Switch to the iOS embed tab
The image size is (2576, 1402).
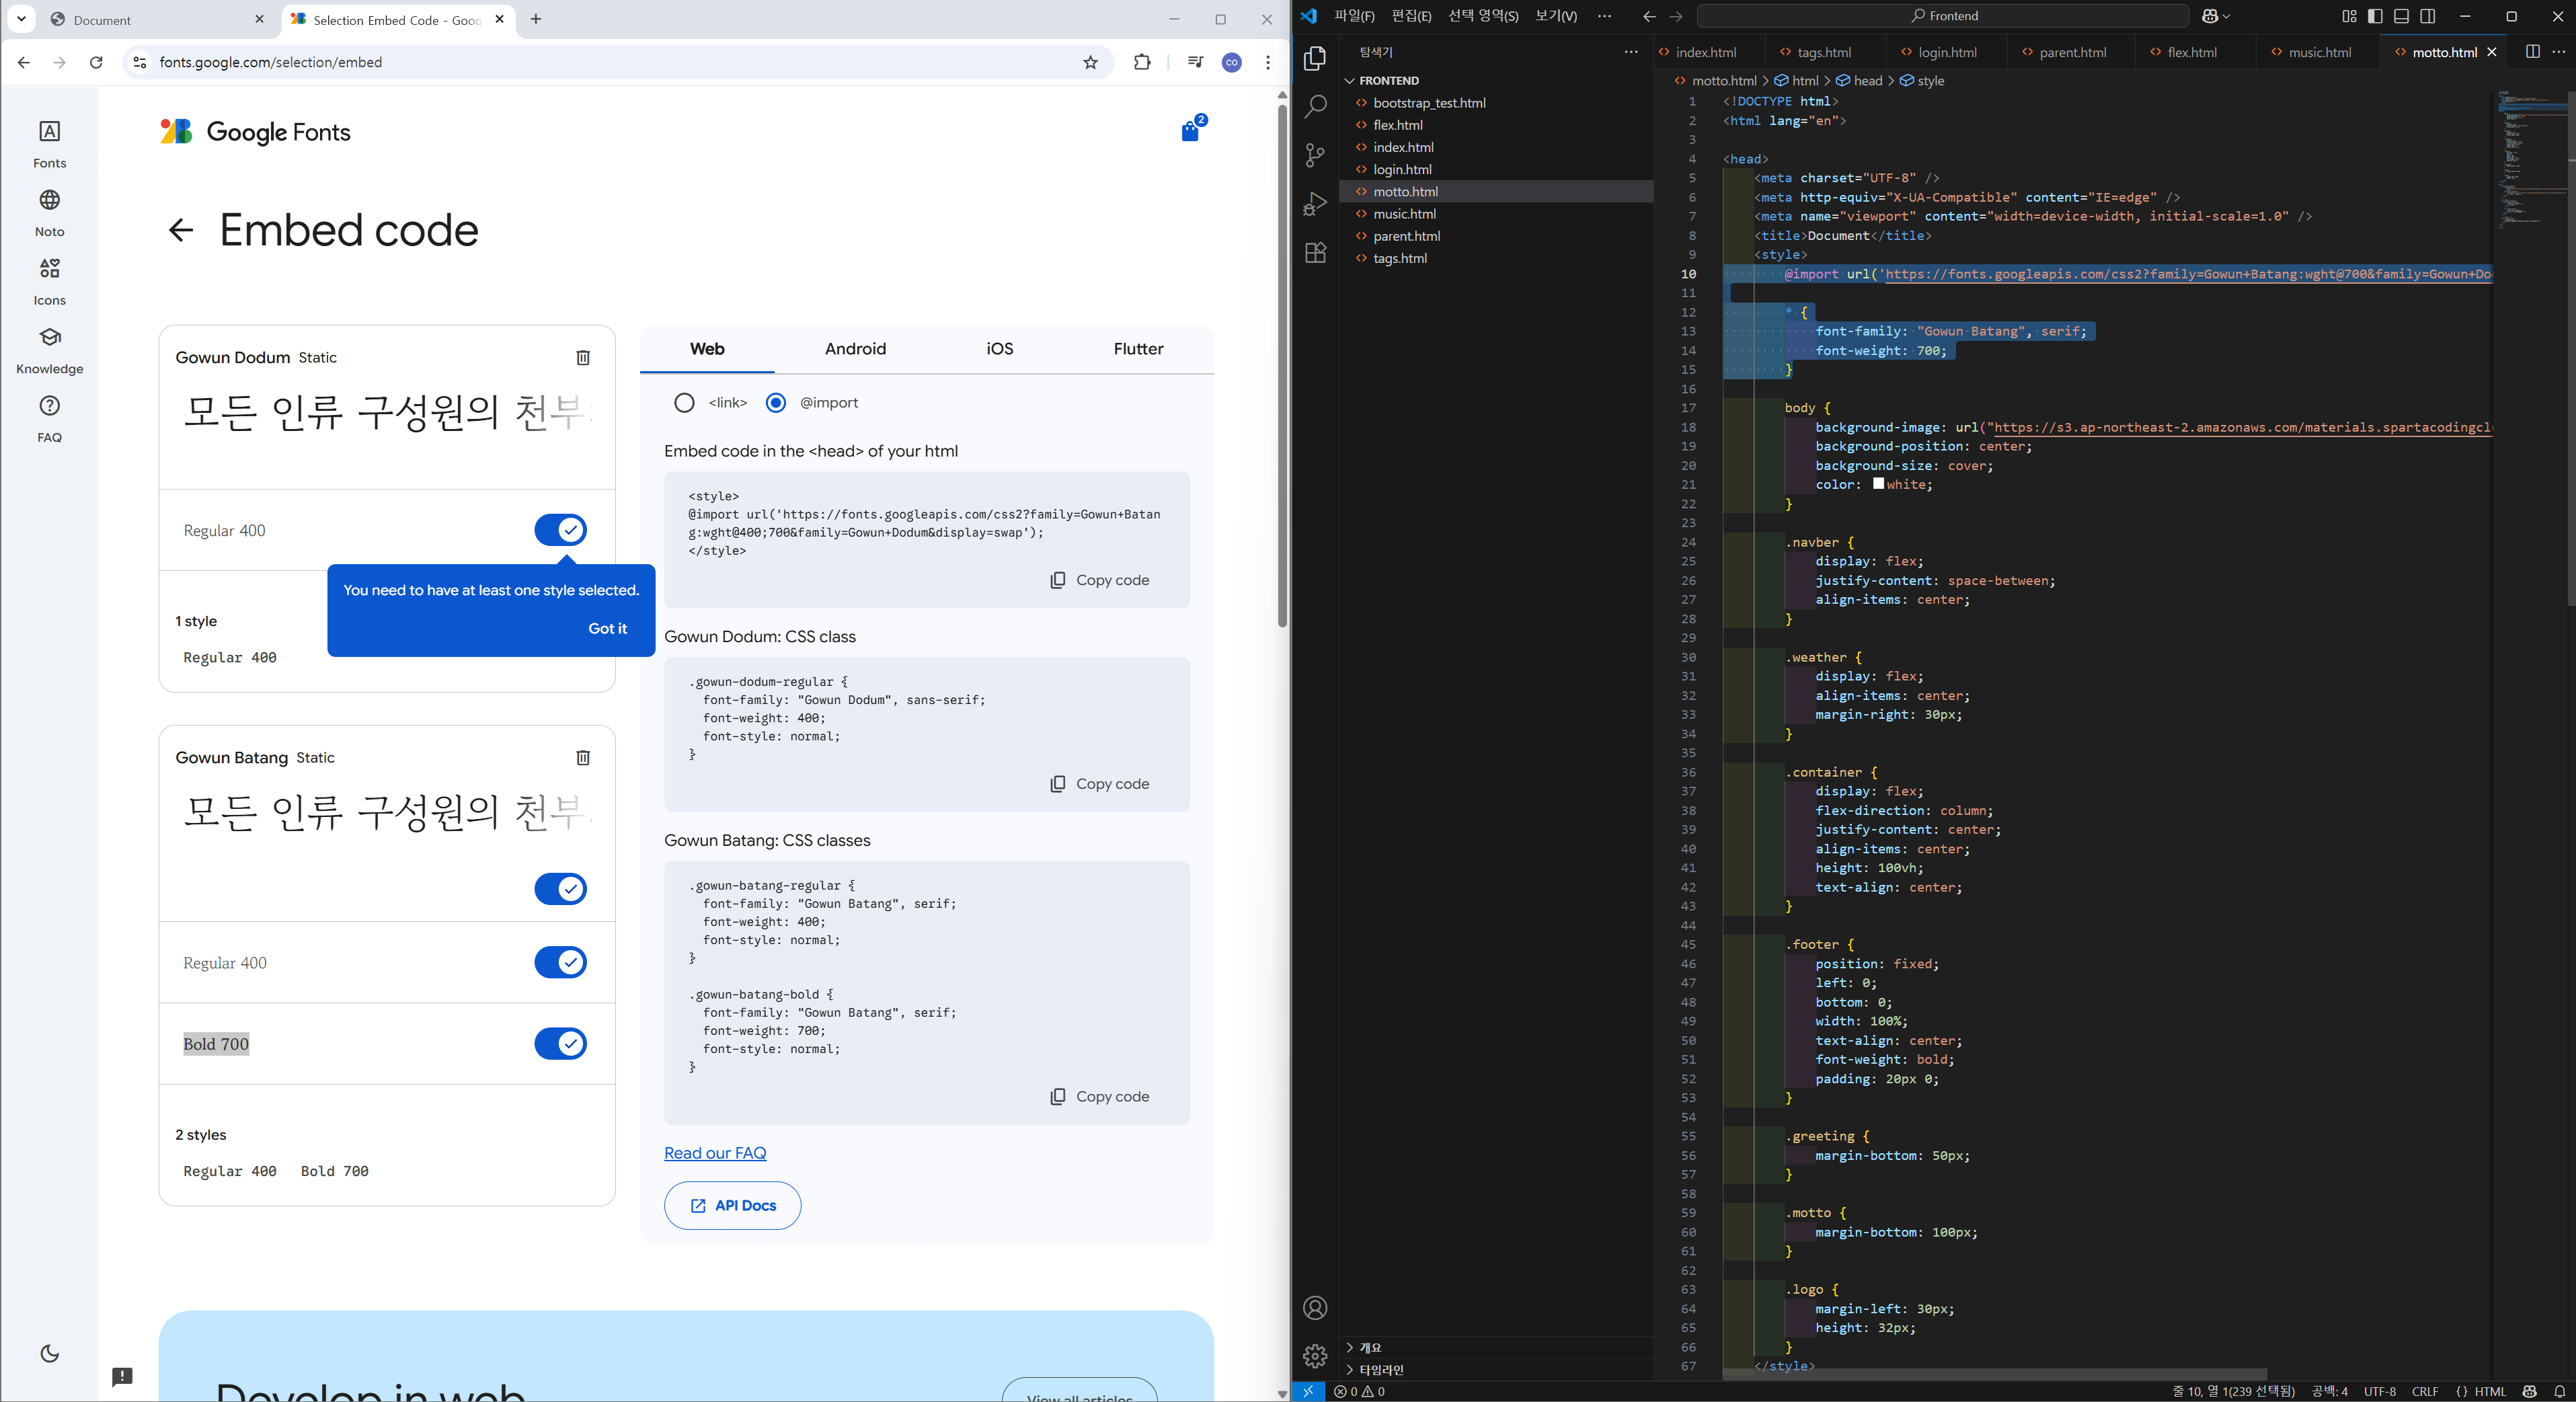pos(1000,349)
